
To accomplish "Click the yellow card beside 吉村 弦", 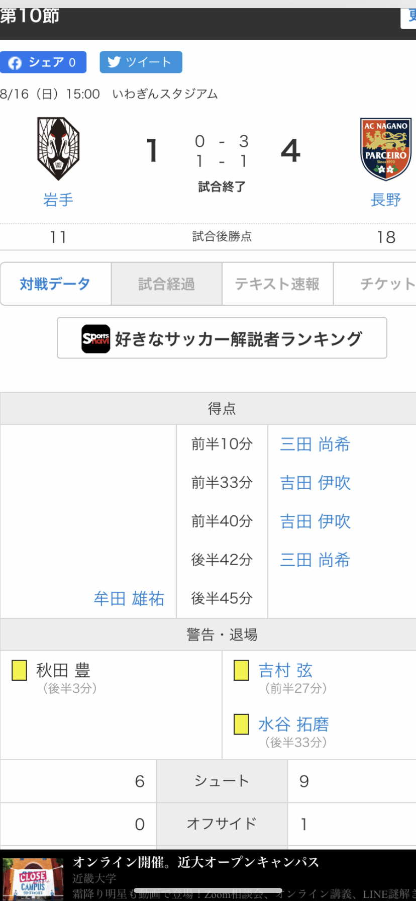I will [241, 670].
